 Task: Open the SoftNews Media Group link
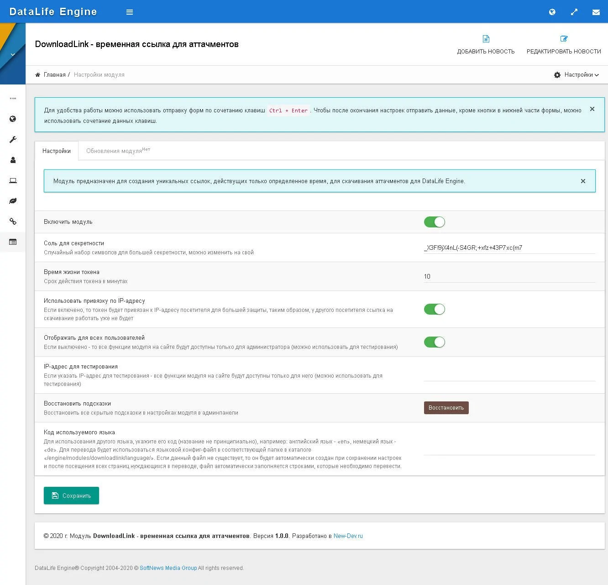coord(168,568)
